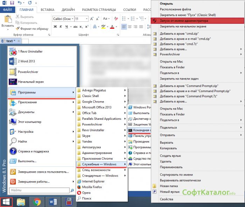
Task: Click the red font color swatch (A)
Action: point(112,27)
